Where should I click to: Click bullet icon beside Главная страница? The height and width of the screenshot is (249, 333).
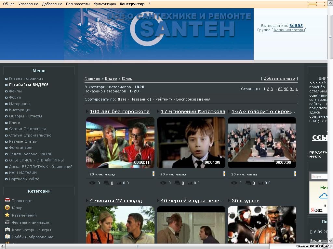[7, 79]
